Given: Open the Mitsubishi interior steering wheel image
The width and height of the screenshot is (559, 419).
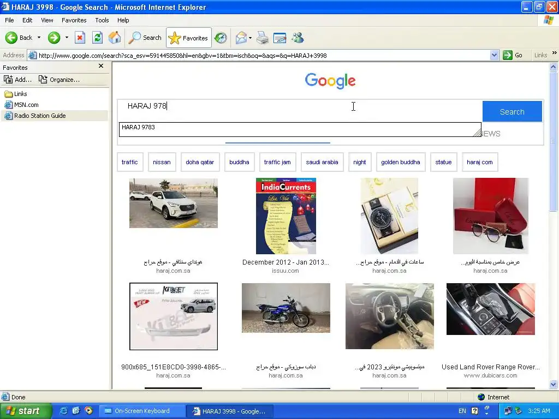Looking at the screenshot, I should pyautogui.click(x=390, y=316).
